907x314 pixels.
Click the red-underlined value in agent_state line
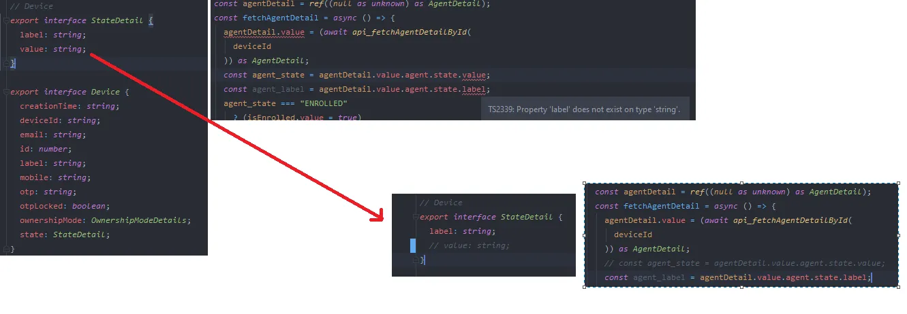pos(475,75)
